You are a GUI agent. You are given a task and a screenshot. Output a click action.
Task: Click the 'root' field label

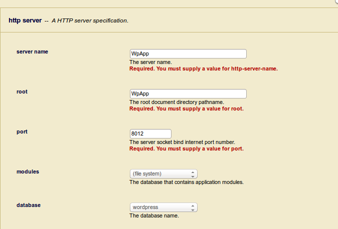tap(22, 91)
